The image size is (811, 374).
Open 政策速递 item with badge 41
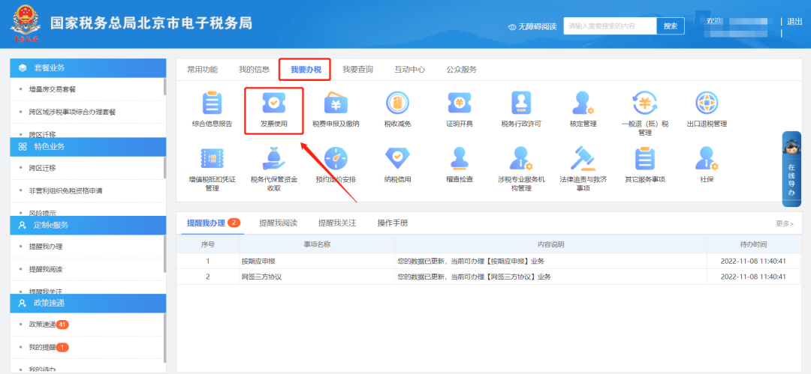click(49, 325)
